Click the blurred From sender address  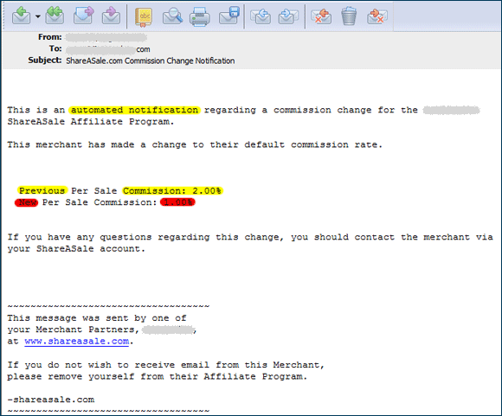coord(106,37)
